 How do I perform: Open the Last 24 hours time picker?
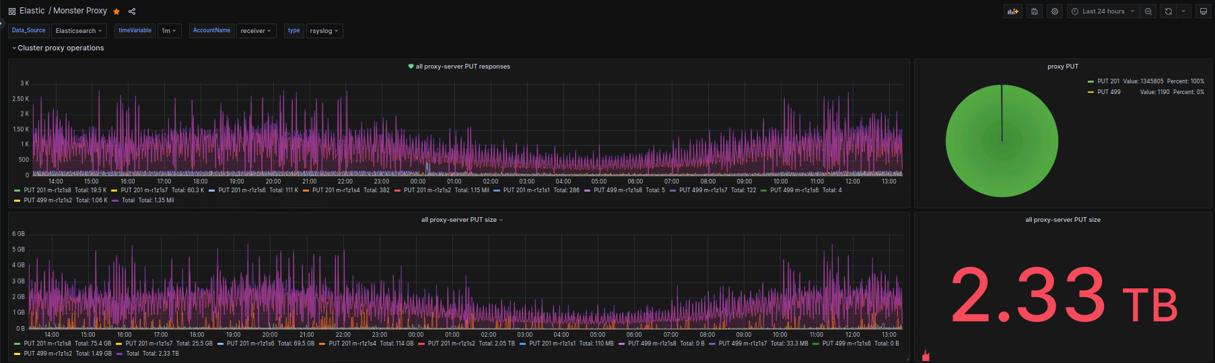[x=1103, y=11]
